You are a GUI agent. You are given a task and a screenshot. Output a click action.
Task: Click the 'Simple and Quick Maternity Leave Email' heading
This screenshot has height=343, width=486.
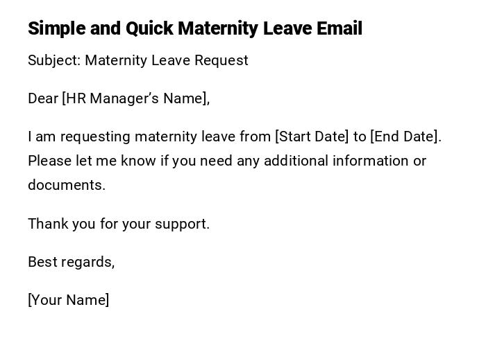coord(194,28)
